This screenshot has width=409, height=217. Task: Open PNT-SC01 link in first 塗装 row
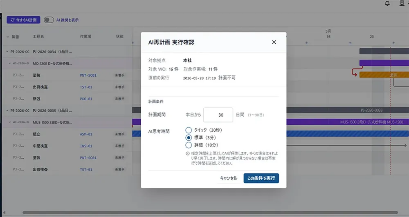tap(88, 75)
